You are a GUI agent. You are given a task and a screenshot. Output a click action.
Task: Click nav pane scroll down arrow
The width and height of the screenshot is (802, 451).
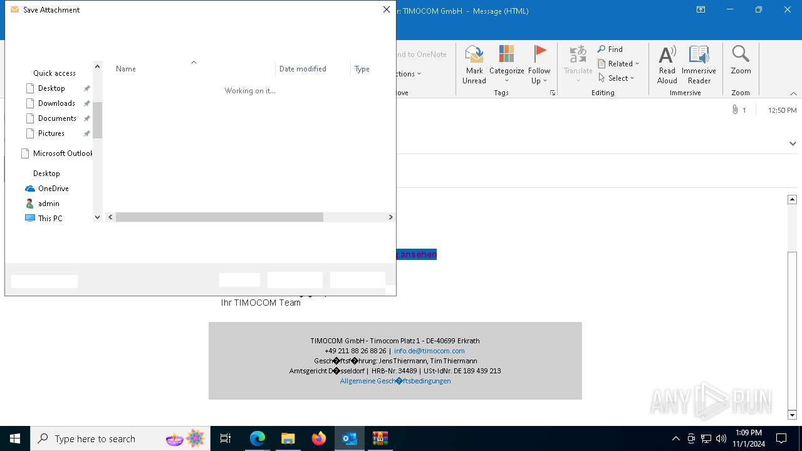[x=97, y=217]
